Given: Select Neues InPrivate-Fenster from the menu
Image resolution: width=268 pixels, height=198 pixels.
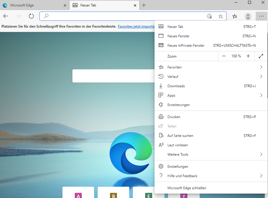Looking at the screenshot, I should (186, 45).
